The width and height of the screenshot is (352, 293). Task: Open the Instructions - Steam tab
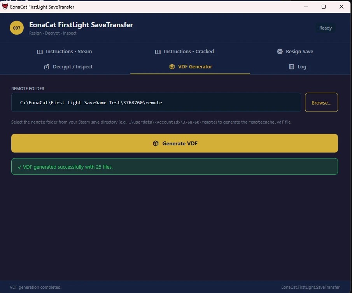(64, 52)
